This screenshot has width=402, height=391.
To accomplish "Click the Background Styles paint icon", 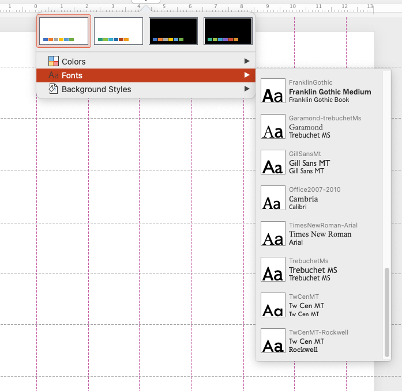I will 53,89.
